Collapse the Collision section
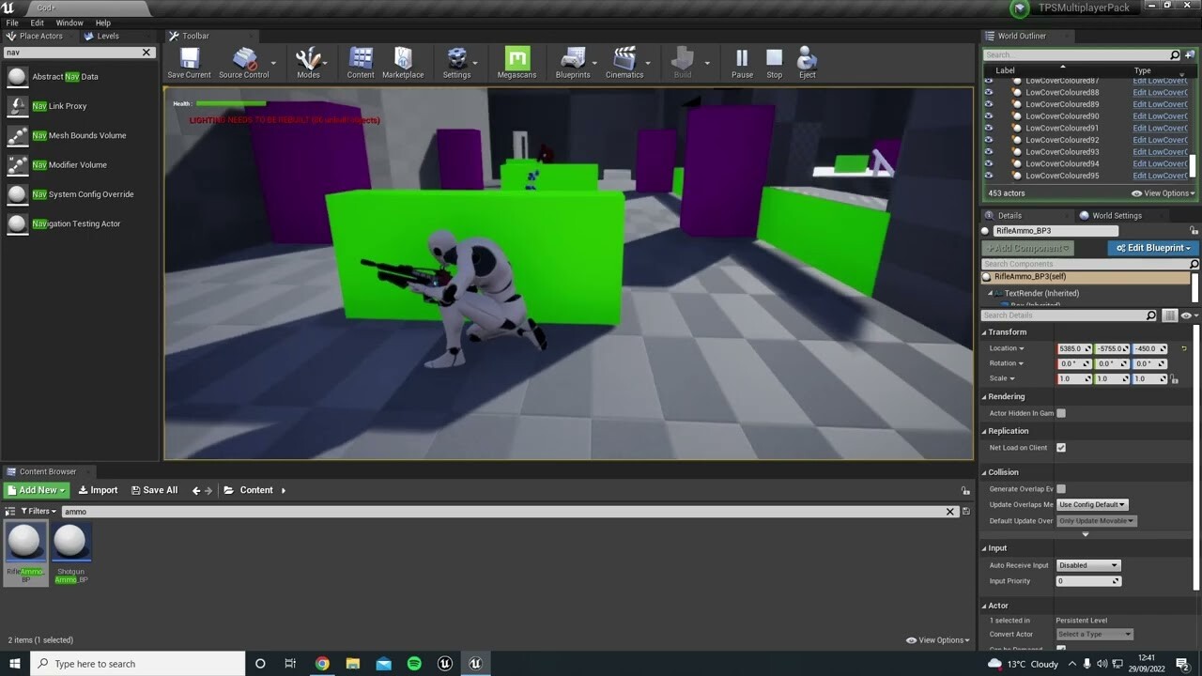 pos(984,471)
